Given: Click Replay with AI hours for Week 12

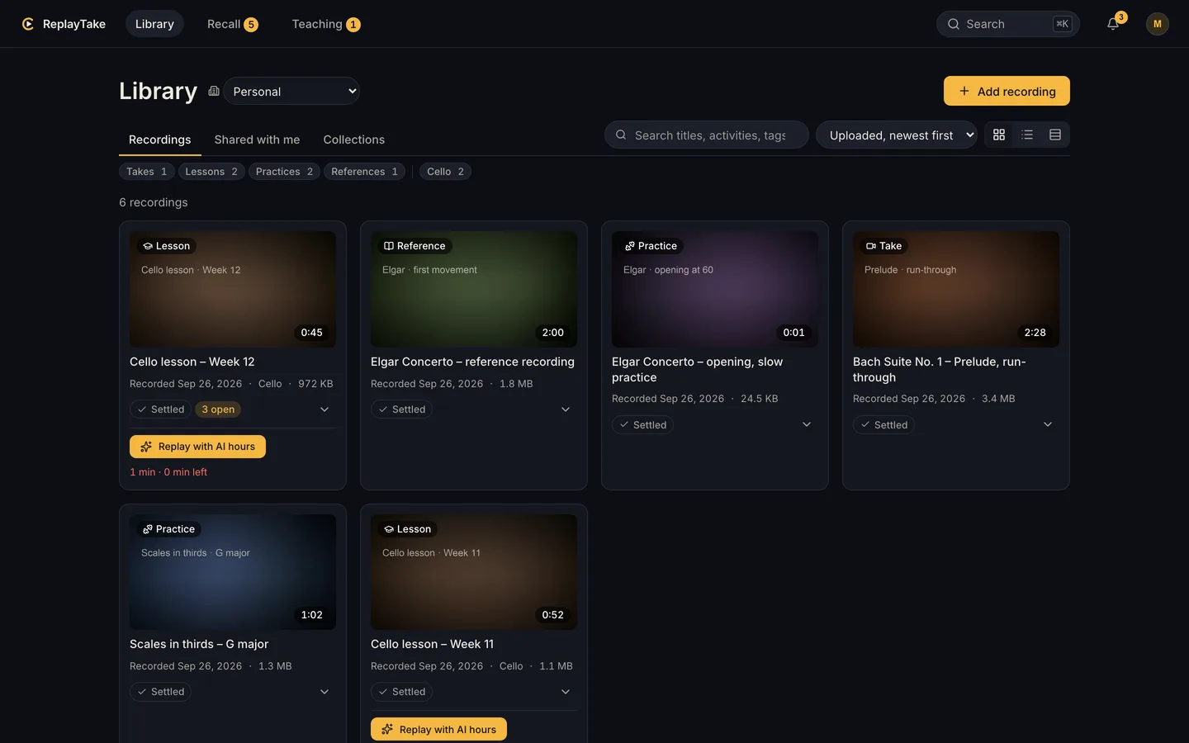Looking at the screenshot, I should [197, 447].
